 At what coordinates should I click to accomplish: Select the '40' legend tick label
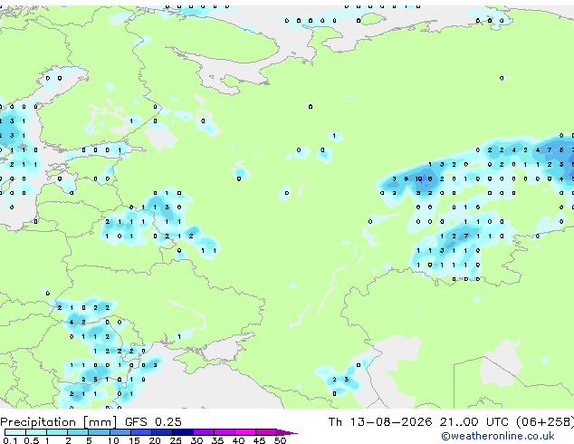point(238,440)
